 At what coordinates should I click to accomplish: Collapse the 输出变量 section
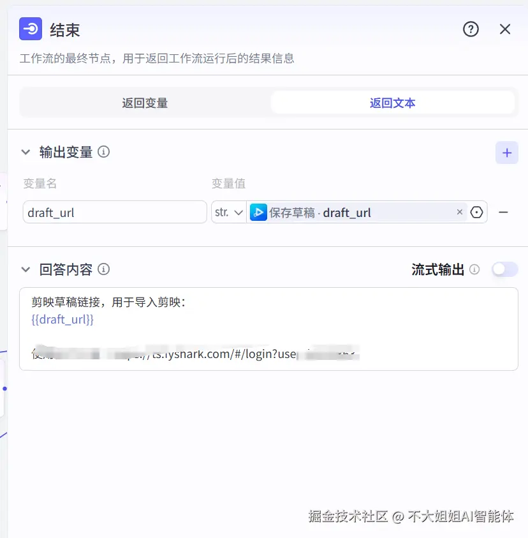coord(25,152)
